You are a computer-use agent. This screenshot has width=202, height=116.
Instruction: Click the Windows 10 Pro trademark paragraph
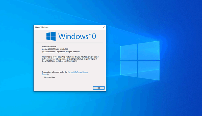pyautogui.click(x=69, y=59)
